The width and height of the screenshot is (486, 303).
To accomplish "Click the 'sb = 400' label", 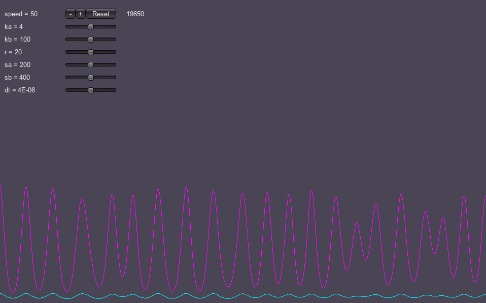I will tap(17, 78).
